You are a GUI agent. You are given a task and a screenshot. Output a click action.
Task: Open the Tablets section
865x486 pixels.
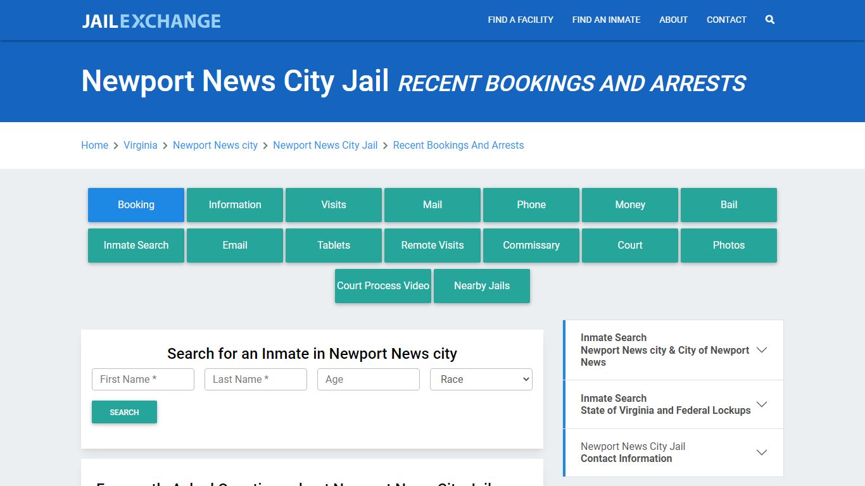pos(334,245)
